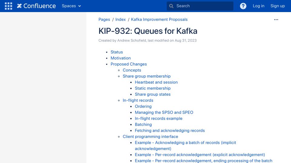Screen dimensions: 291x163
Task: Open Example - Per-record acknowledgement (explicit) link
Action: pos(200,155)
